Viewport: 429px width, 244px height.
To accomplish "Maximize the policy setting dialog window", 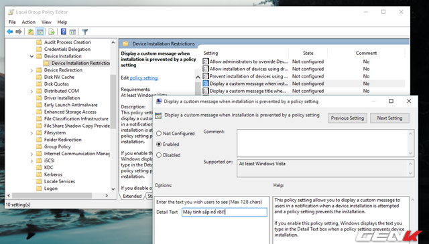I will point(391,101).
